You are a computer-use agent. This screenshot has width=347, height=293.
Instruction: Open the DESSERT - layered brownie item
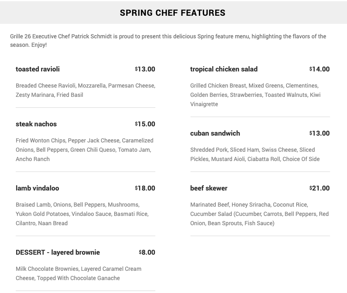coord(58,252)
